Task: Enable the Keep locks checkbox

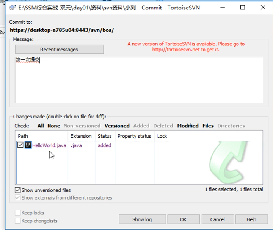Action: coord(17,213)
